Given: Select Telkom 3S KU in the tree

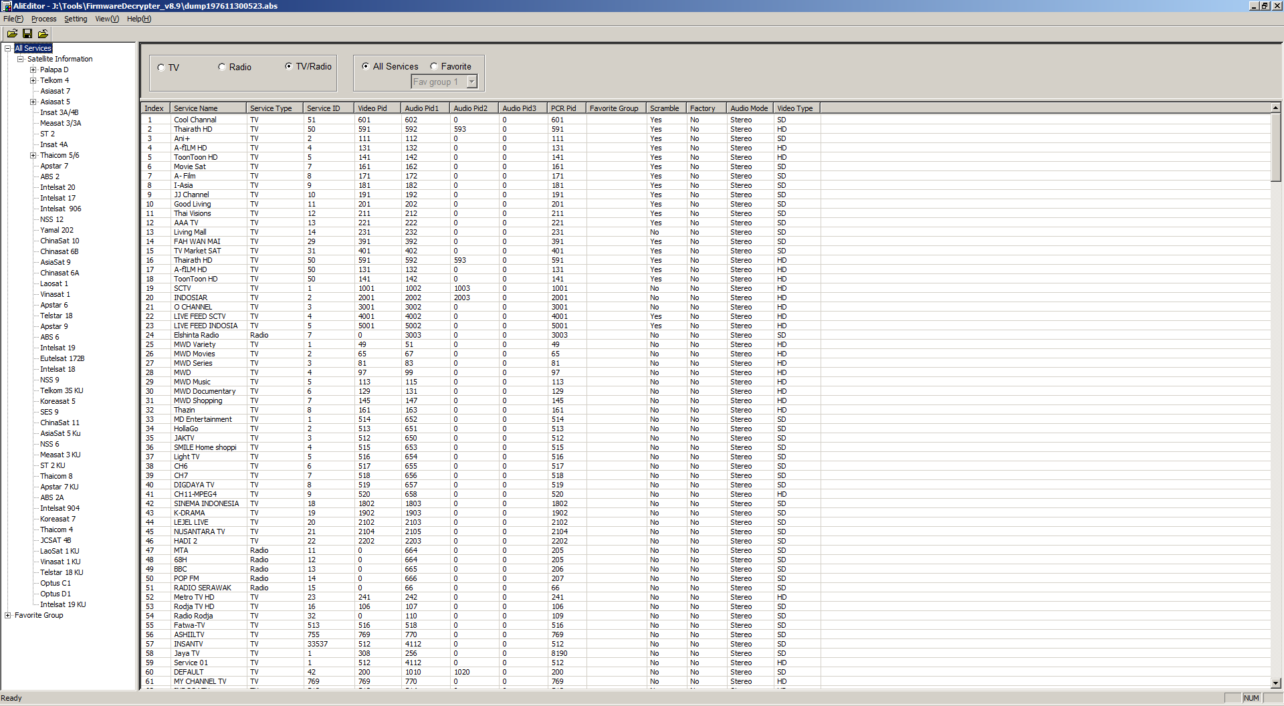Looking at the screenshot, I should pos(62,390).
